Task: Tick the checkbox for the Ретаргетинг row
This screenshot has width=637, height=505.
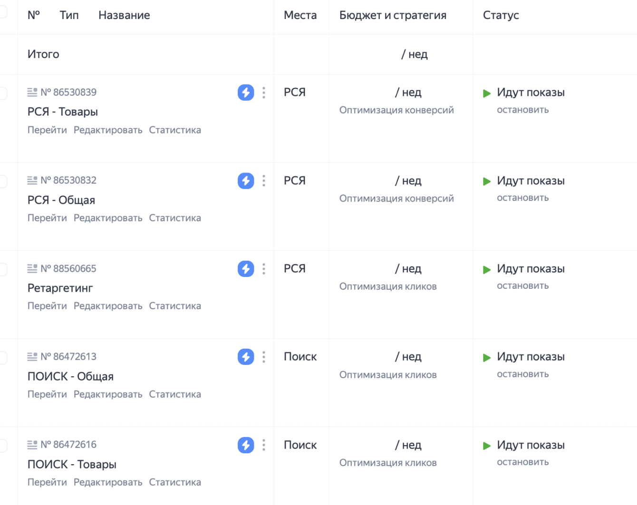Action: click(3, 269)
